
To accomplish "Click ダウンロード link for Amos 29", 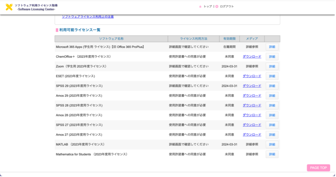I will click(x=252, y=96).
